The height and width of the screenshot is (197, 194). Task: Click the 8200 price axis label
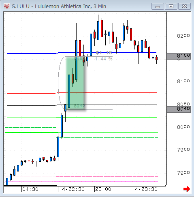tap(183, 36)
